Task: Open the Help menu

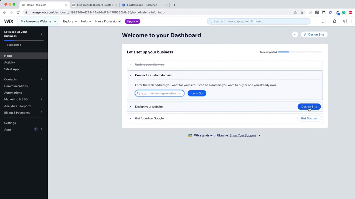Action: [x=86, y=21]
